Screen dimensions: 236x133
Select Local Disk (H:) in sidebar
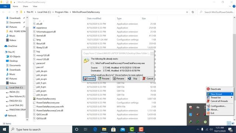[16, 105]
